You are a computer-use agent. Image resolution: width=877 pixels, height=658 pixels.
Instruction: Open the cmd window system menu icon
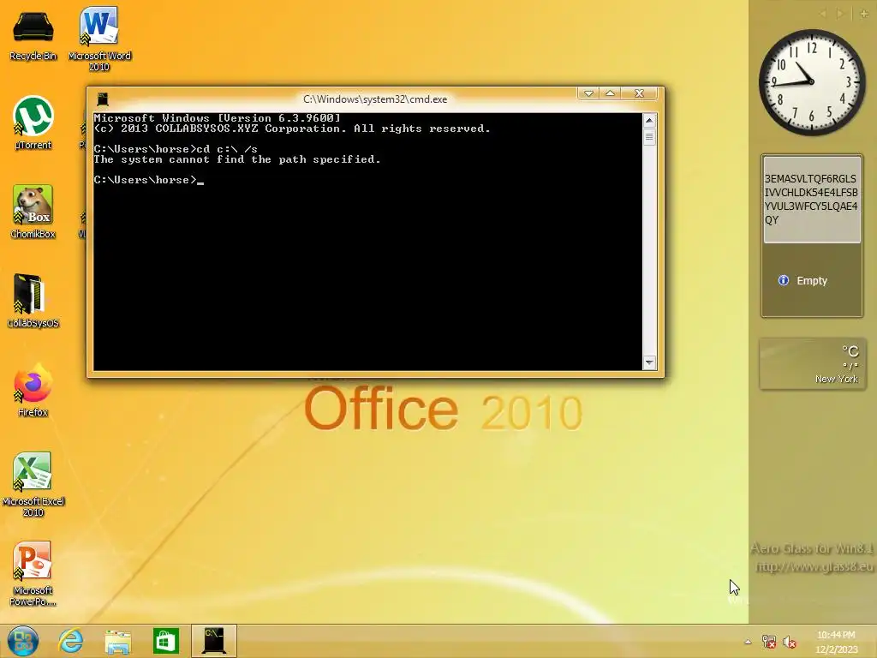(103, 99)
